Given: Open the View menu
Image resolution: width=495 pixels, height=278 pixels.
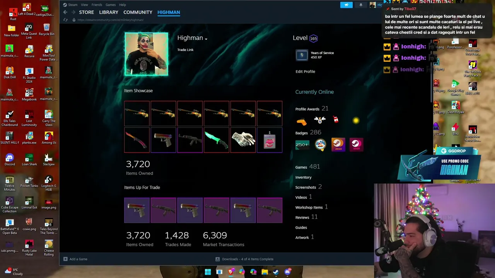Looking at the screenshot, I should 84,5.
